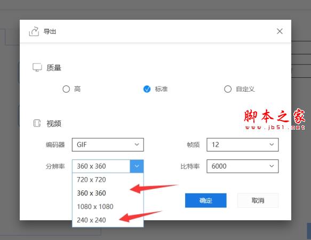The width and height of the screenshot is (311, 240).
Task: Click the 视频 section heading
Action: [54, 124]
